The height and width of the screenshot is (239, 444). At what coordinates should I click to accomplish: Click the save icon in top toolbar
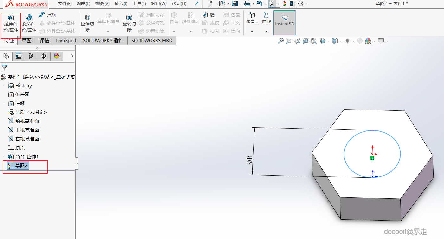(x=235, y=3)
